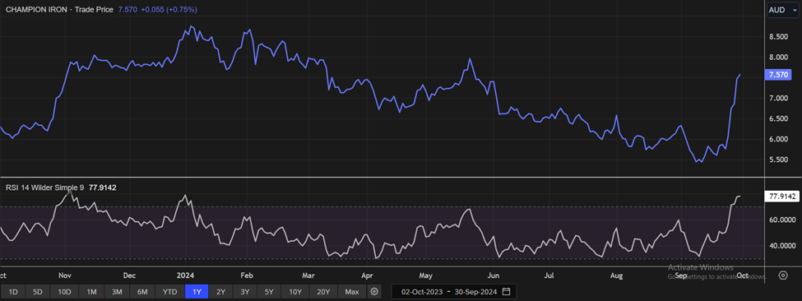The image size is (802, 301).
Task: Open chart settings gear at bottom right
Action: [783, 276]
